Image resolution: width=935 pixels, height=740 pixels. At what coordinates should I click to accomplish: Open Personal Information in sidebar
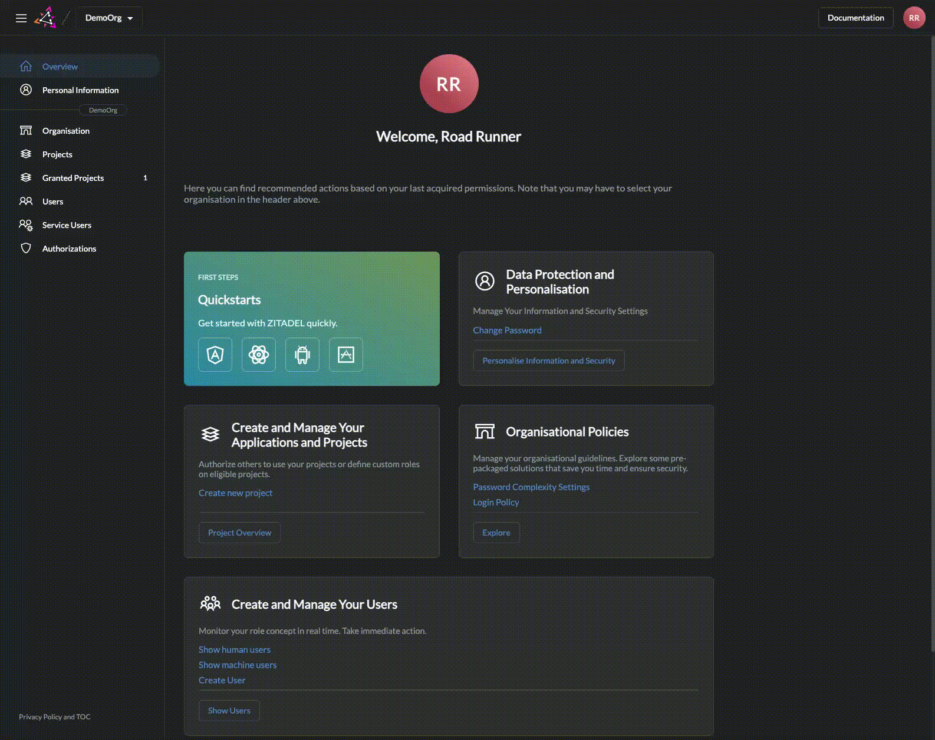(x=80, y=90)
